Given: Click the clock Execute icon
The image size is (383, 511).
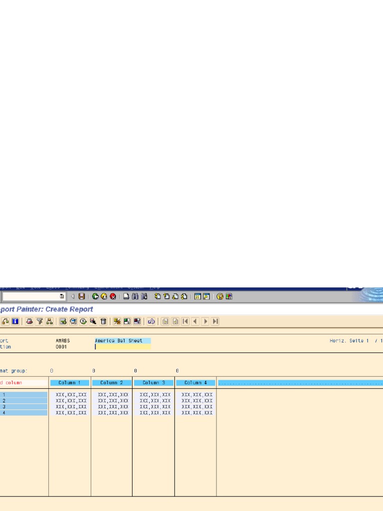Looking at the screenshot, I should 83,321.
